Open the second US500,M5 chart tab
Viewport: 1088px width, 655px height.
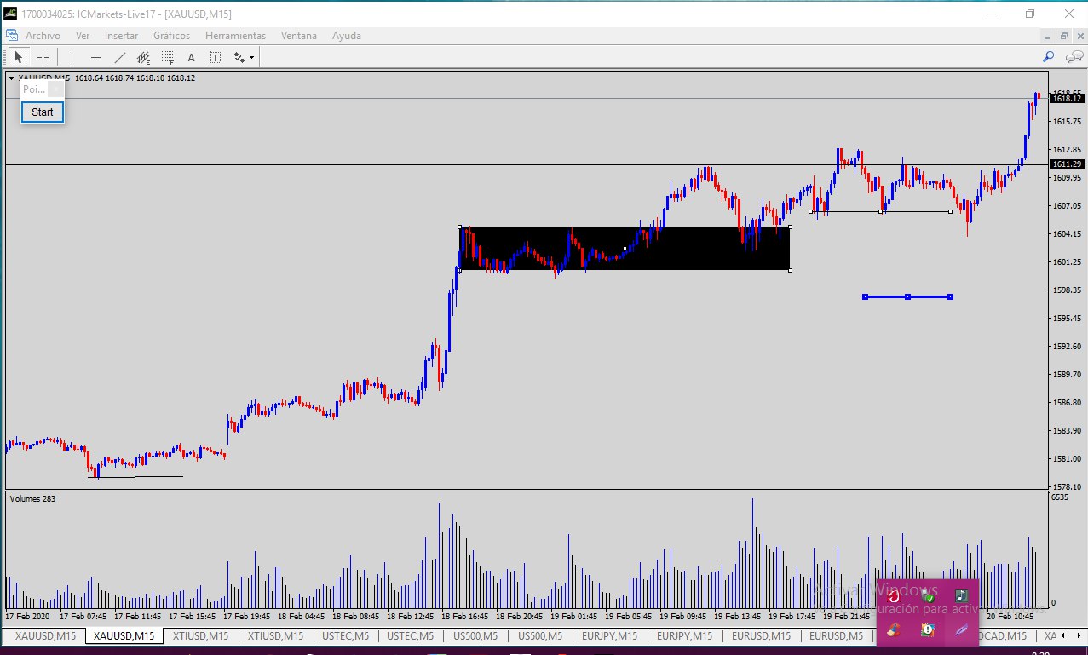point(539,635)
